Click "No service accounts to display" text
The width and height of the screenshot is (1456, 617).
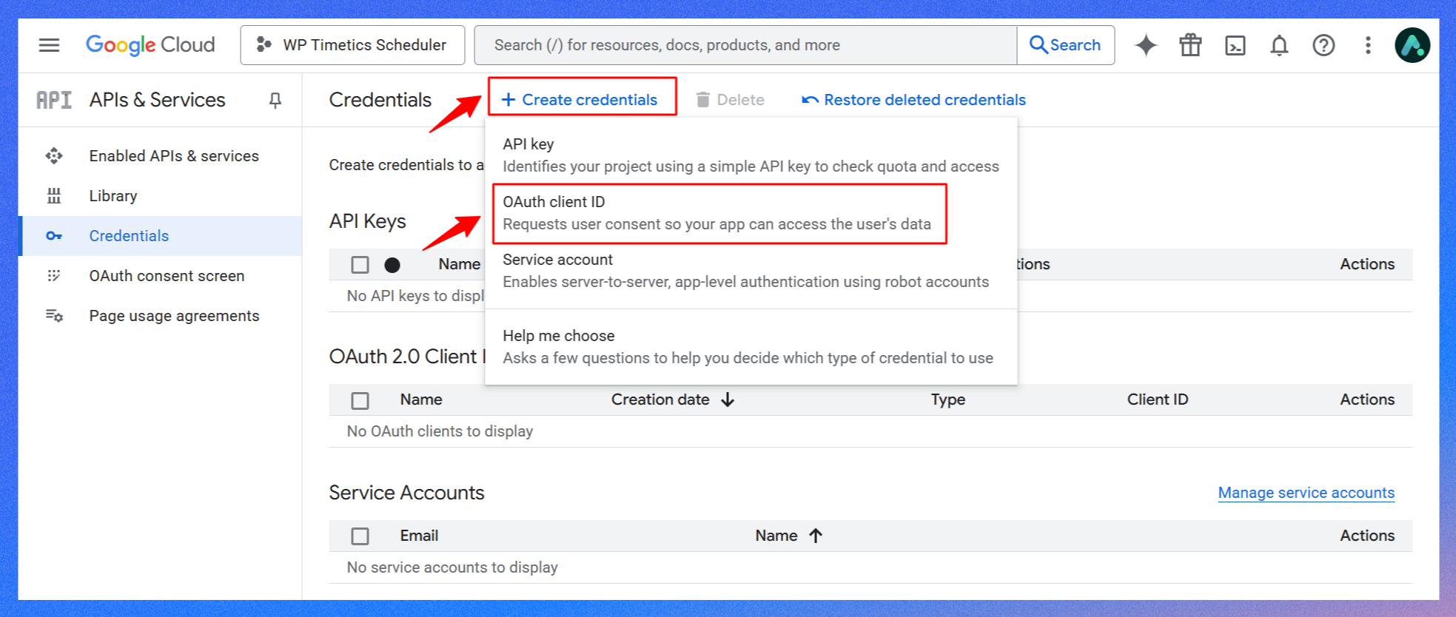[x=452, y=567]
